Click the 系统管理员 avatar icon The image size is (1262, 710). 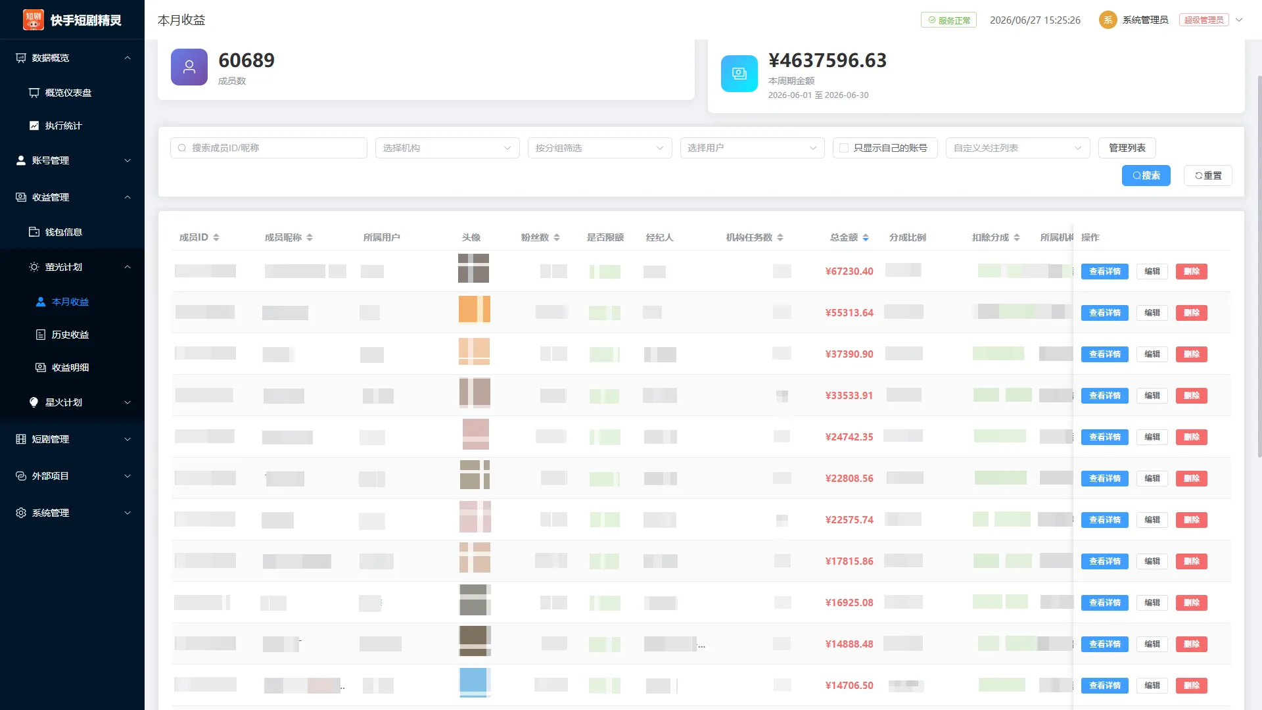point(1108,20)
